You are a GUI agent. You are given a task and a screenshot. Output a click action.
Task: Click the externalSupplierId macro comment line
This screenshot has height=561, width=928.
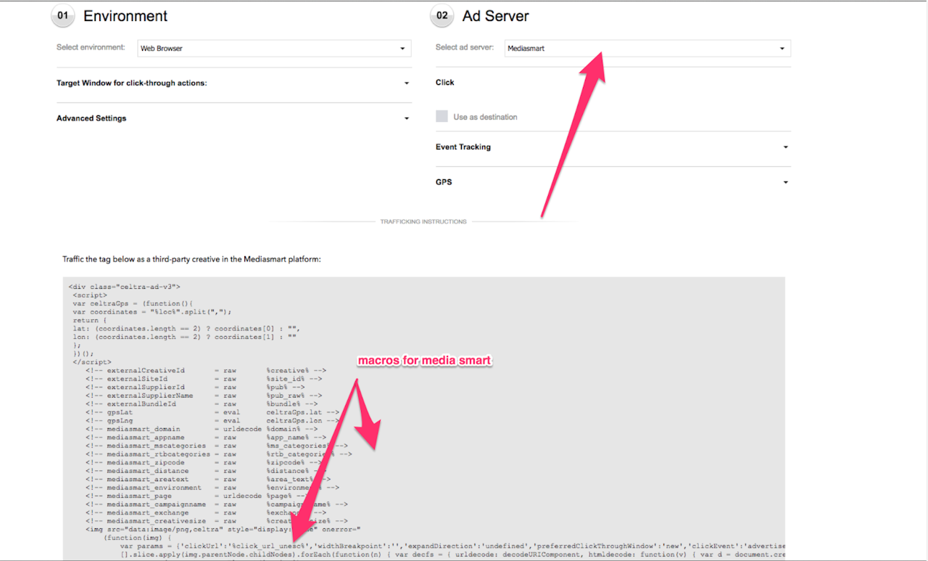pyautogui.click(x=195, y=388)
